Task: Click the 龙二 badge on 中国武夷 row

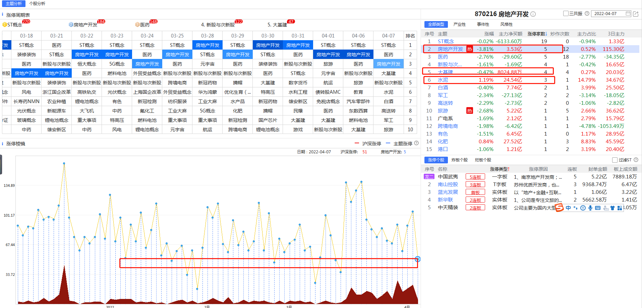Action: (429, 177)
